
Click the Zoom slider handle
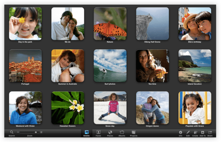click(36, 132)
